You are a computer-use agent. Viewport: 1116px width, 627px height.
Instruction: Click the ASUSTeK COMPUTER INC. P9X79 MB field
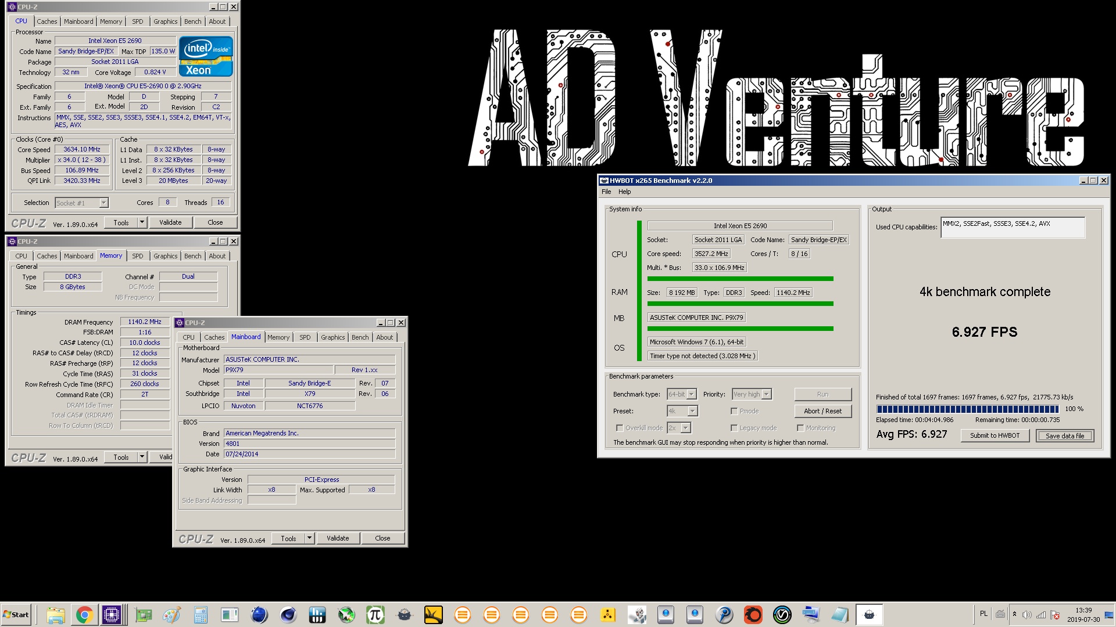point(697,318)
